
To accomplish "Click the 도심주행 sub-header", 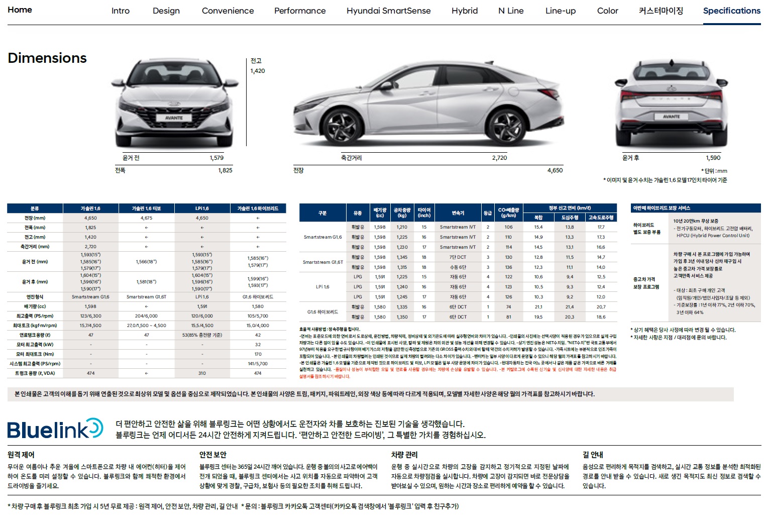I will [570, 218].
